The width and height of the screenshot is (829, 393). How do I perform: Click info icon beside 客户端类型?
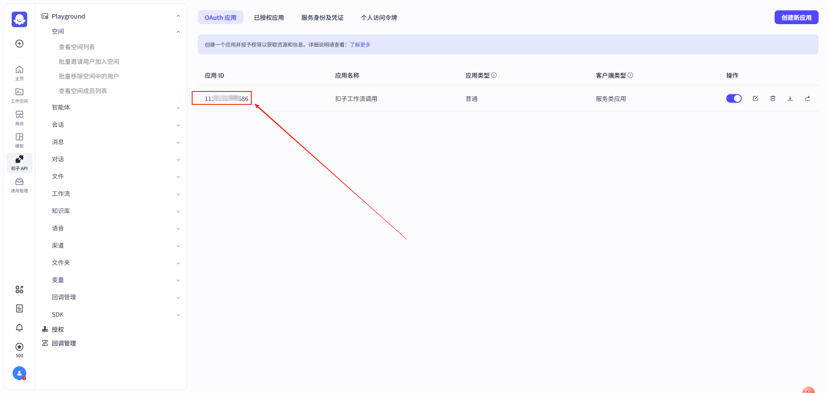(630, 75)
